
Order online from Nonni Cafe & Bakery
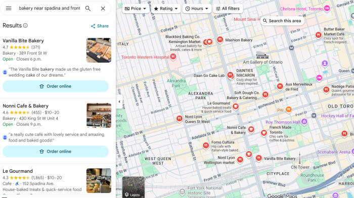(56, 152)
